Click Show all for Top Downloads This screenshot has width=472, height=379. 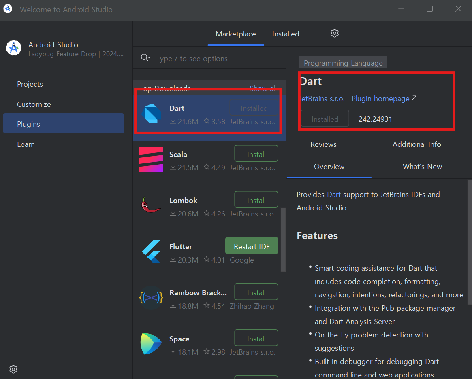pyautogui.click(x=263, y=88)
